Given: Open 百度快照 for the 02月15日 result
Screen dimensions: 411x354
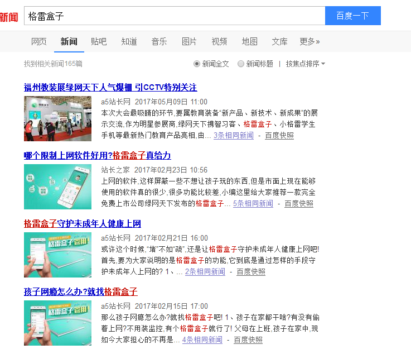Looking at the screenshot, I should pyautogui.click(x=248, y=340).
